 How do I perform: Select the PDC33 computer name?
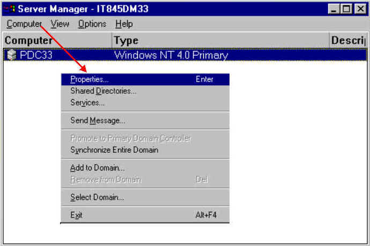click(x=36, y=55)
